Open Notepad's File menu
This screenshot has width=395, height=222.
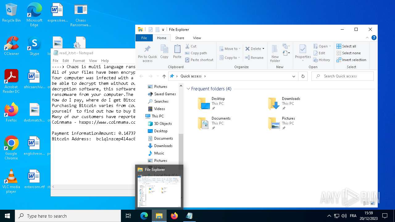tap(56, 61)
